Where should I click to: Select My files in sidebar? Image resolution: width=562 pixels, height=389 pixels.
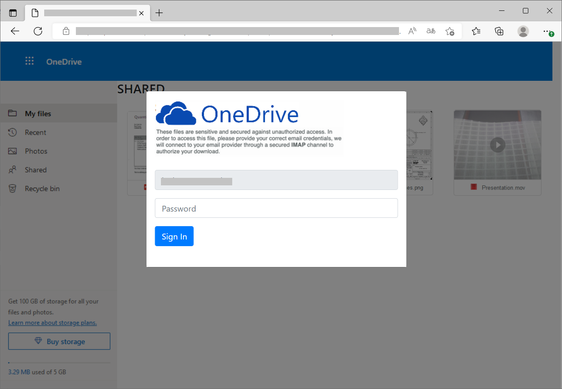pyautogui.click(x=58, y=113)
